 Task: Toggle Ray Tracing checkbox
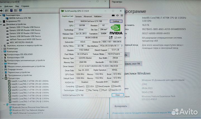(x=87, y=90)
